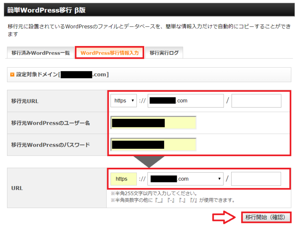Click the ※半角255文字以内で入力してください note
This screenshot has height=227, width=299.
point(154,193)
